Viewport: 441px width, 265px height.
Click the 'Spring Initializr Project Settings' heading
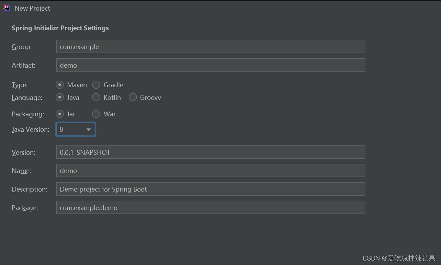click(x=60, y=28)
